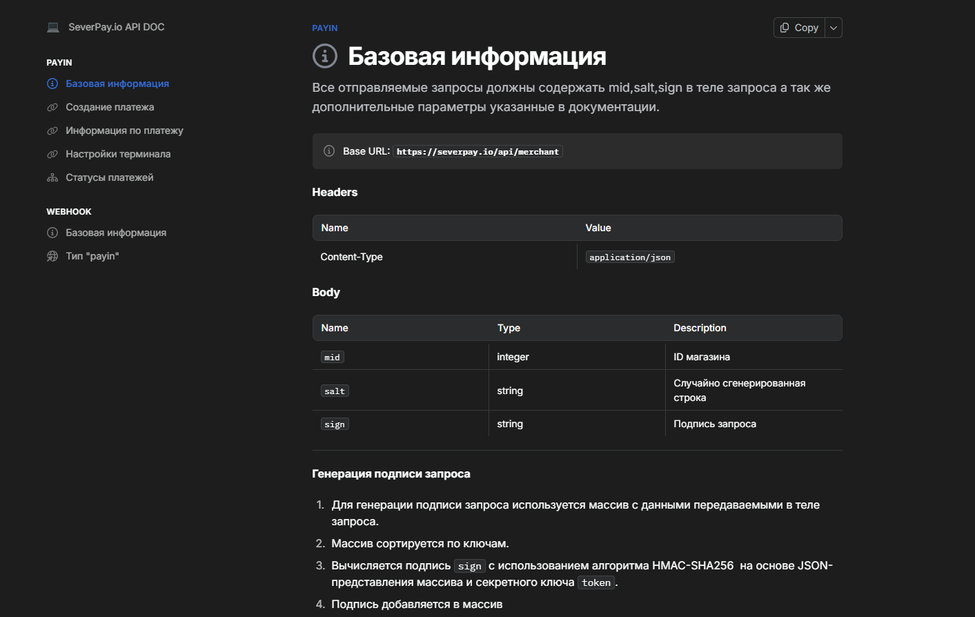975x617 pixels.
Task: Click the WEBHOOK sidebar group label
Action: pos(69,212)
